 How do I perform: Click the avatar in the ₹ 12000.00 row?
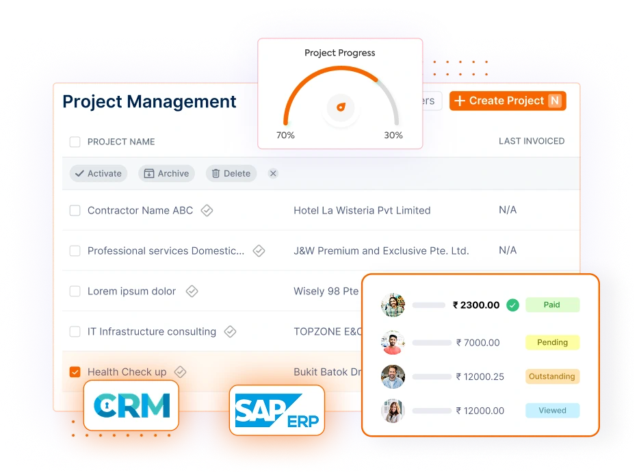(x=393, y=411)
